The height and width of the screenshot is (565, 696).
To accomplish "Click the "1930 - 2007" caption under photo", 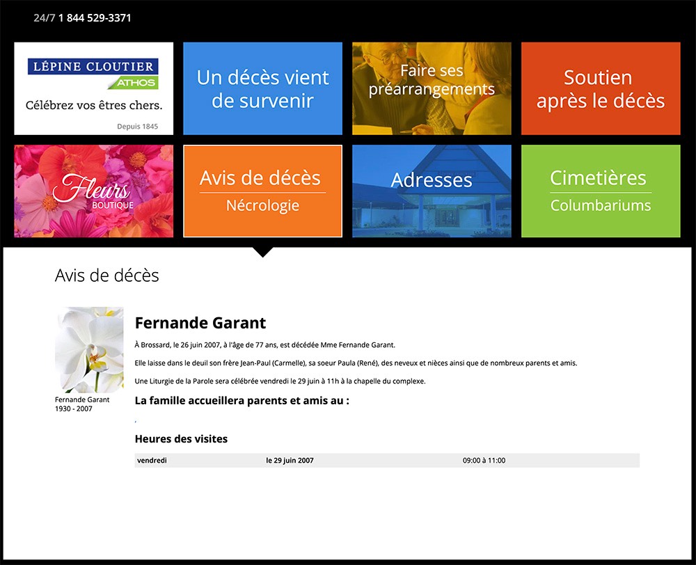I will pyautogui.click(x=74, y=408).
